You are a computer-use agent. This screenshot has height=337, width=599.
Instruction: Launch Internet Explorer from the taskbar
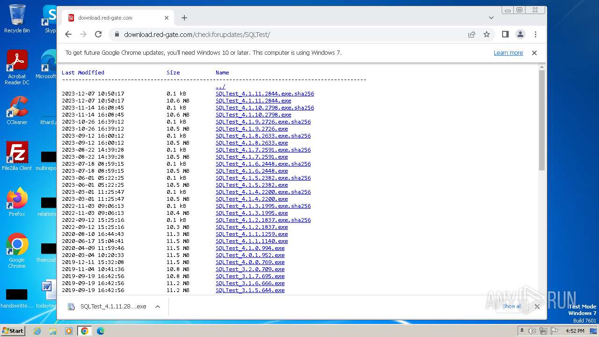37,331
